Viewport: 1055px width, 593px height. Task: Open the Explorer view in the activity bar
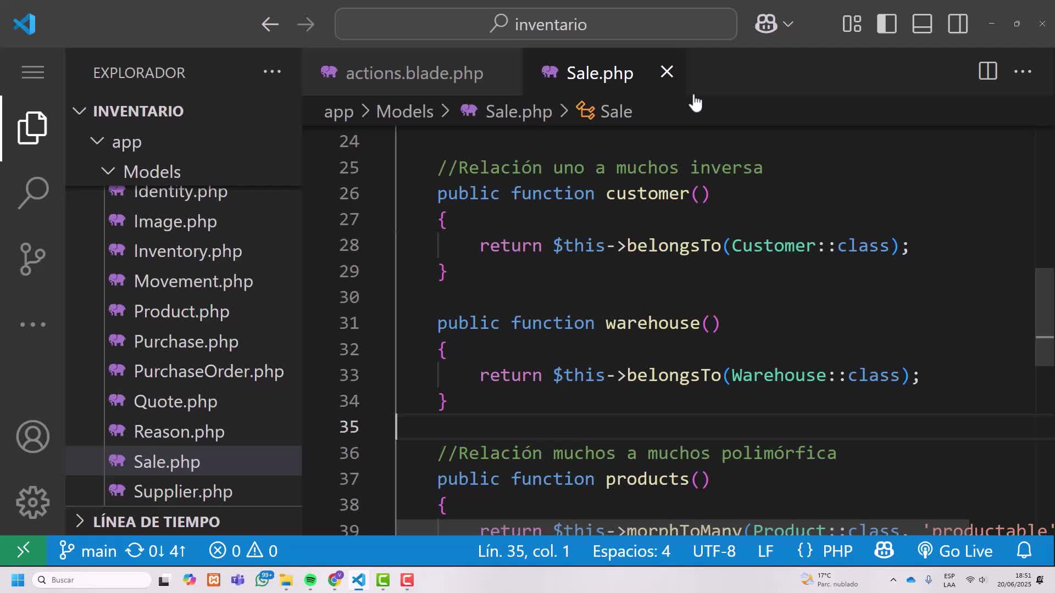[x=32, y=128]
